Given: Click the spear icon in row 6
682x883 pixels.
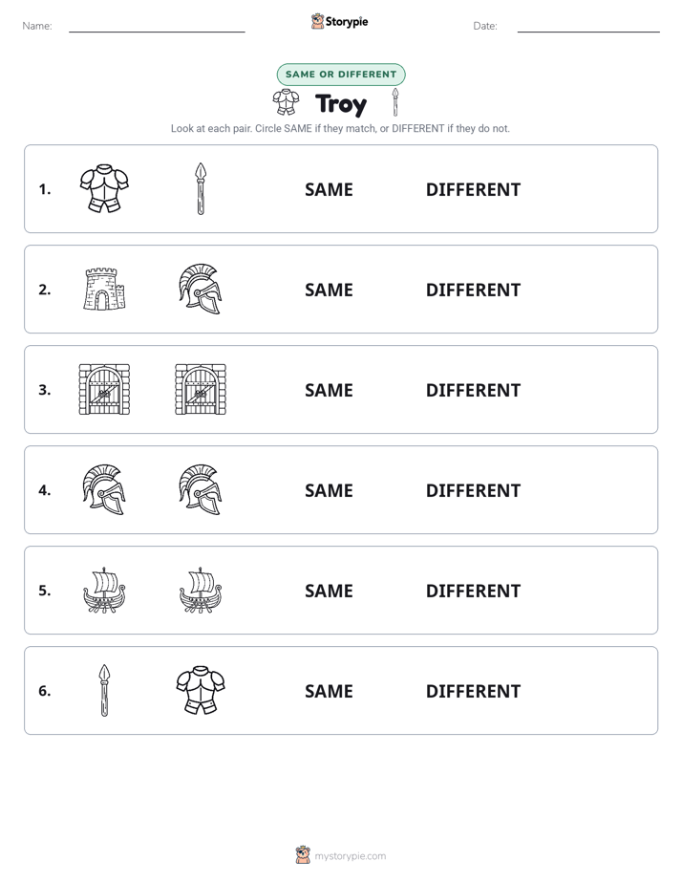Looking at the screenshot, I should click(104, 690).
